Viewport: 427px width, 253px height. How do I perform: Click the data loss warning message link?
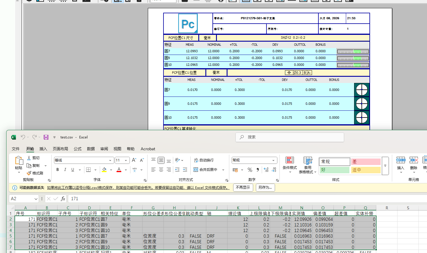(138, 188)
